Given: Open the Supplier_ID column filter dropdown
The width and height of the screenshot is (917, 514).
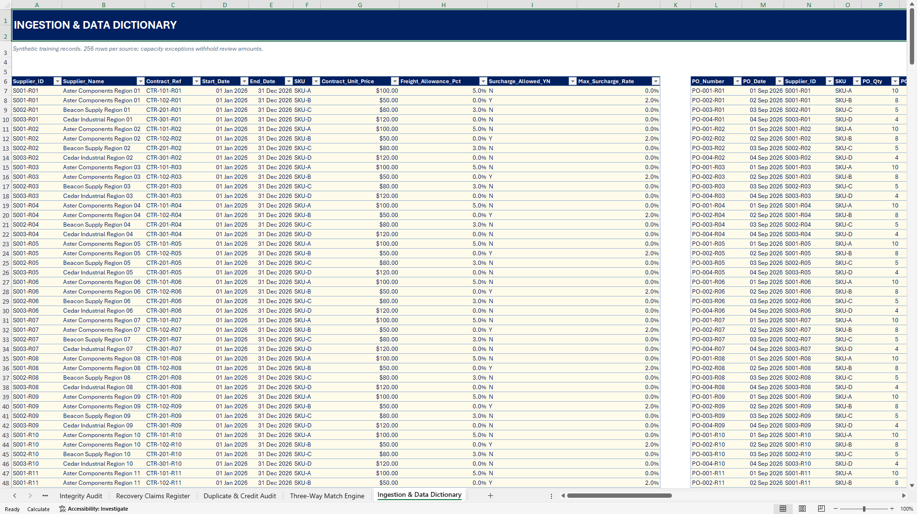Looking at the screenshot, I should [57, 81].
